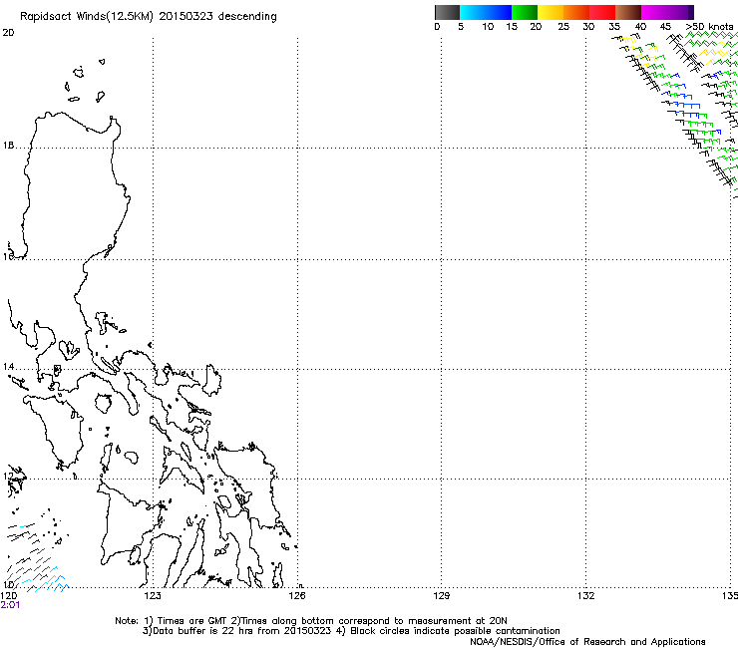Viewport: 738px width, 648px height.
Task: Click the '25' legend tick label
Action: click(563, 27)
